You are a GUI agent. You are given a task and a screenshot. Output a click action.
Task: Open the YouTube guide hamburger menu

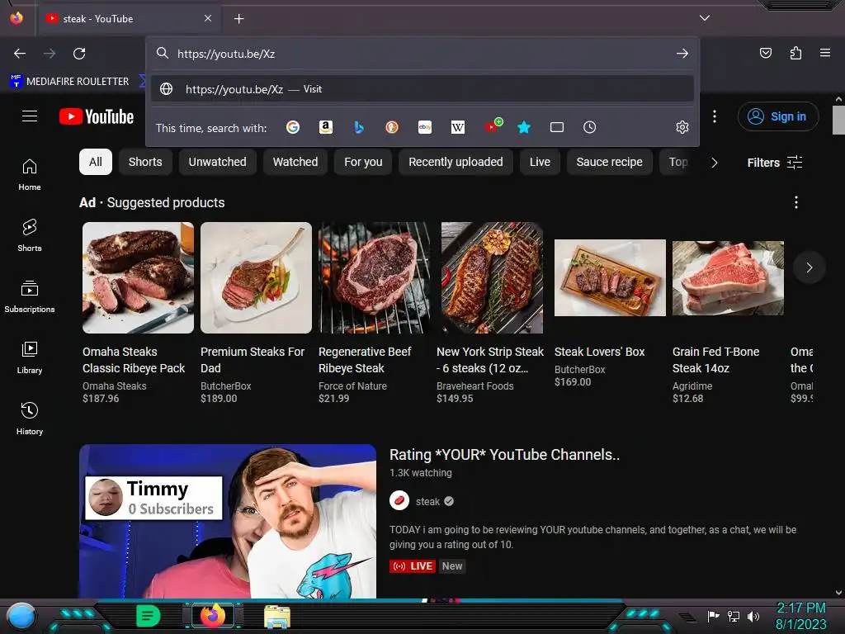(x=30, y=116)
